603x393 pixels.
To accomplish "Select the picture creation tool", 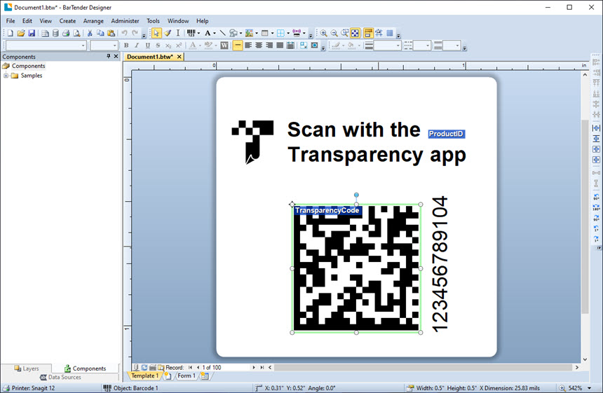I will pyautogui.click(x=249, y=34).
